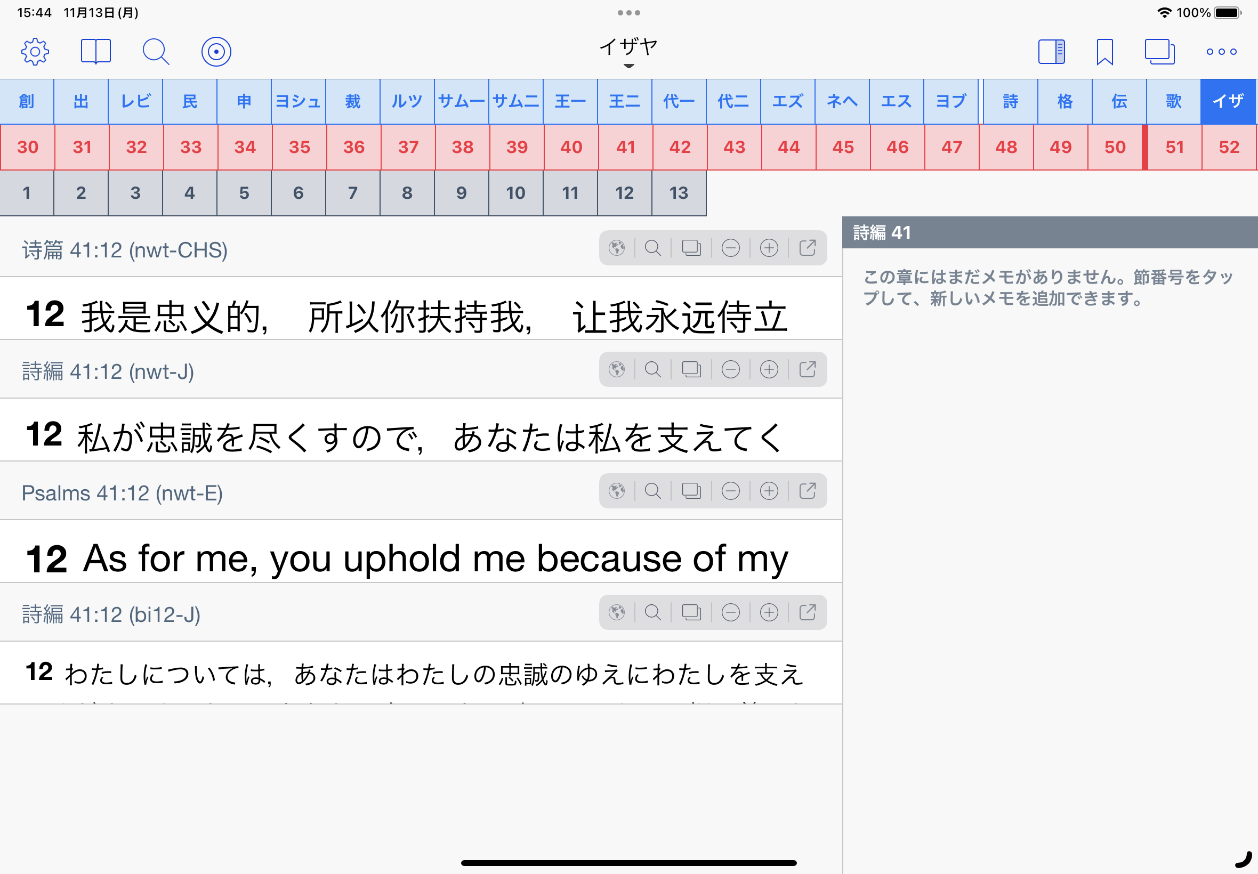Image resolution: width=1258 pixels, height=874 pixels.
Task: Tap external-link icon for nwt-E verse
Action: (x=807, y=491)
